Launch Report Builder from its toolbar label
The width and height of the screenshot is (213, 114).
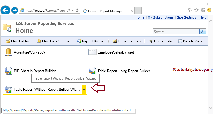(x=93, y=41)
